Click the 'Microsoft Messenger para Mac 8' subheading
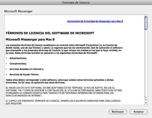This screenshot has height=118, width=152. 30,39
